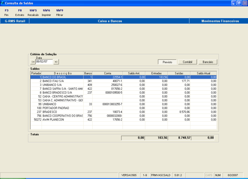Enable the Bancário balance view

[x=208, y=62]
